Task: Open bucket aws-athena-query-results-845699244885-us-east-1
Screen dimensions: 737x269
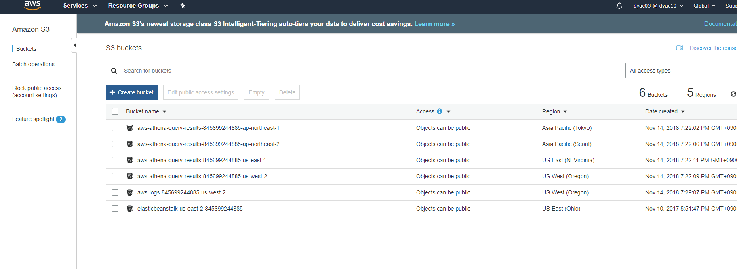Action: coord(202,160)
